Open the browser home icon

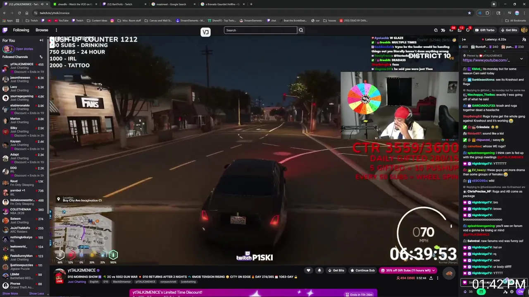[26, 13]
